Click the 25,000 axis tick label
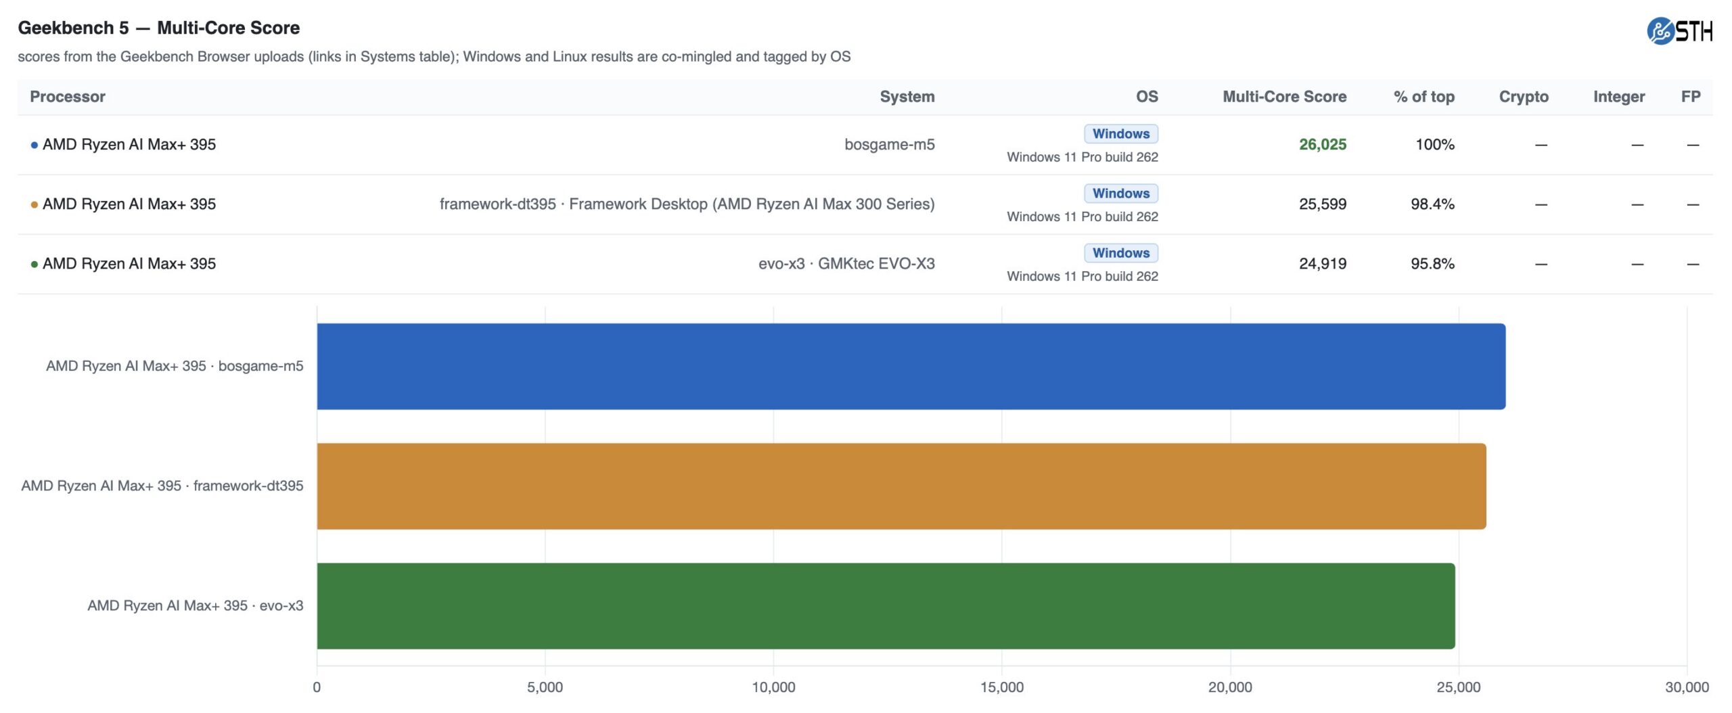Image resolution: width=1732 pixels, height=713 pixels. pos(1459,687)
